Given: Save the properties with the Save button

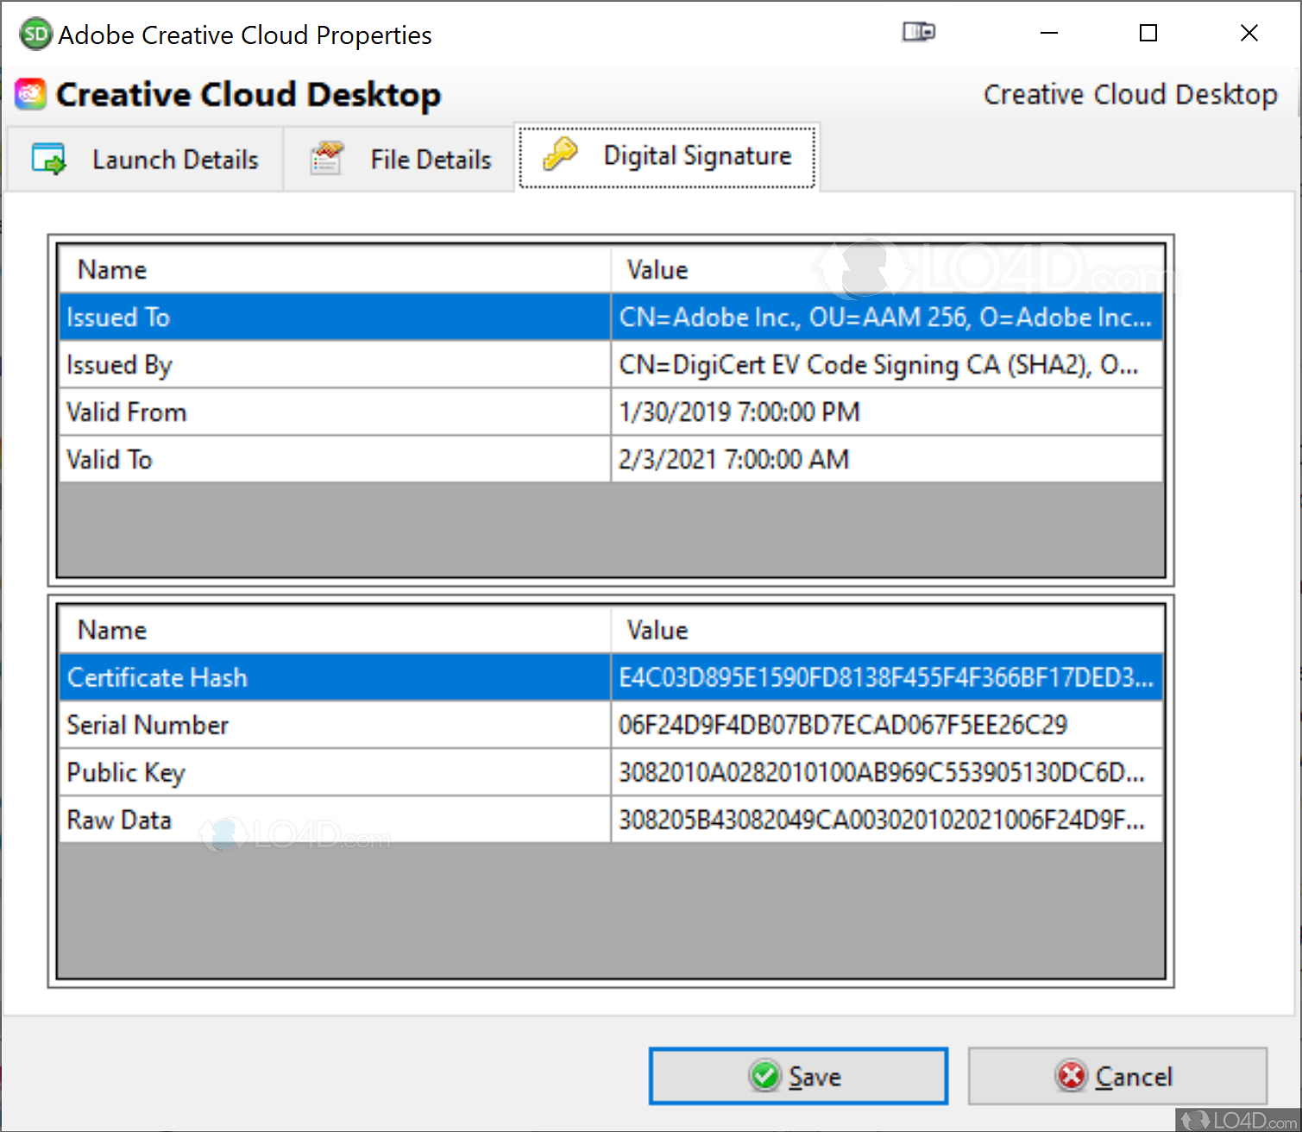Looking at the screenshot, I should coord(798,1076).
